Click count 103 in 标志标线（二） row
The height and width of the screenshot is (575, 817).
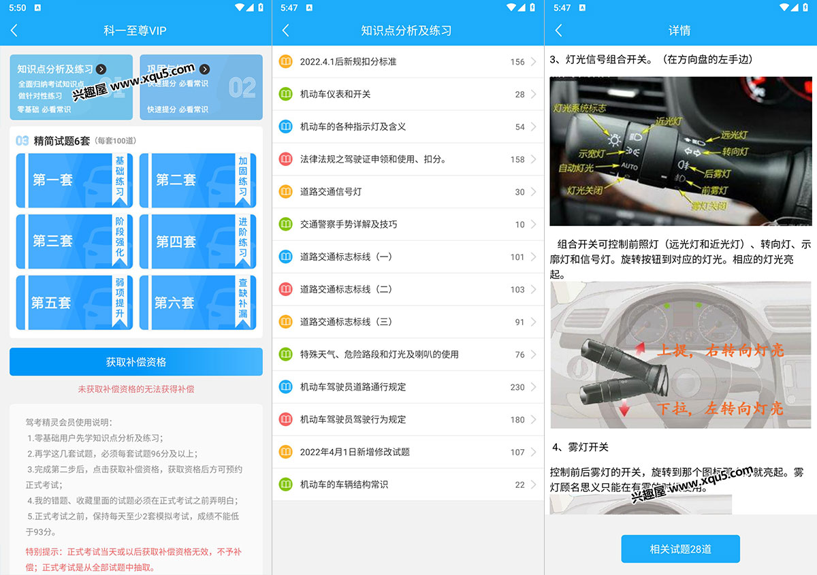(x=517, y=290)
